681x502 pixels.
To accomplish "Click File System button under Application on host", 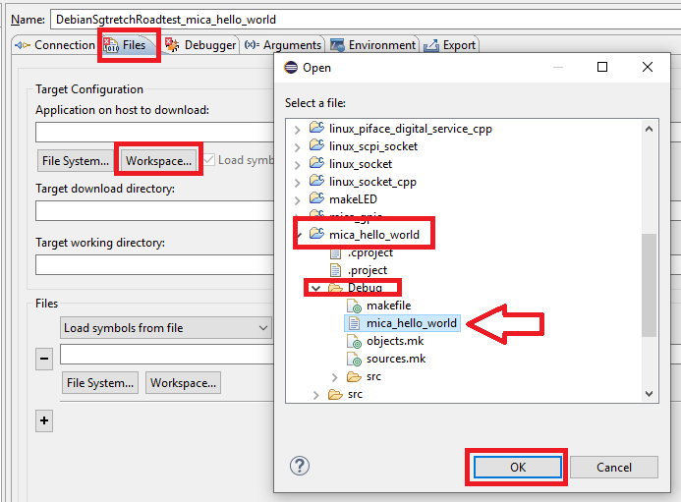I will [x=76, y=161].
